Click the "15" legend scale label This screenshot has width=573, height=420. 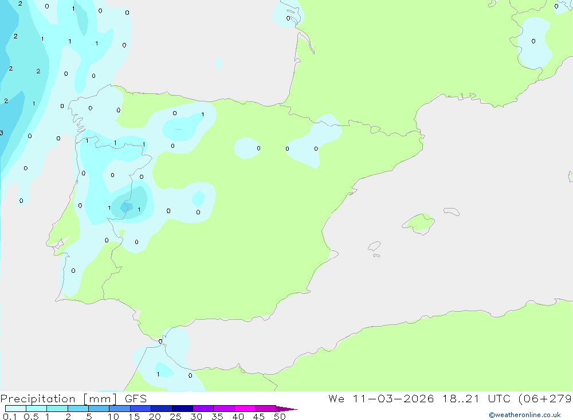tap(134, 417)
